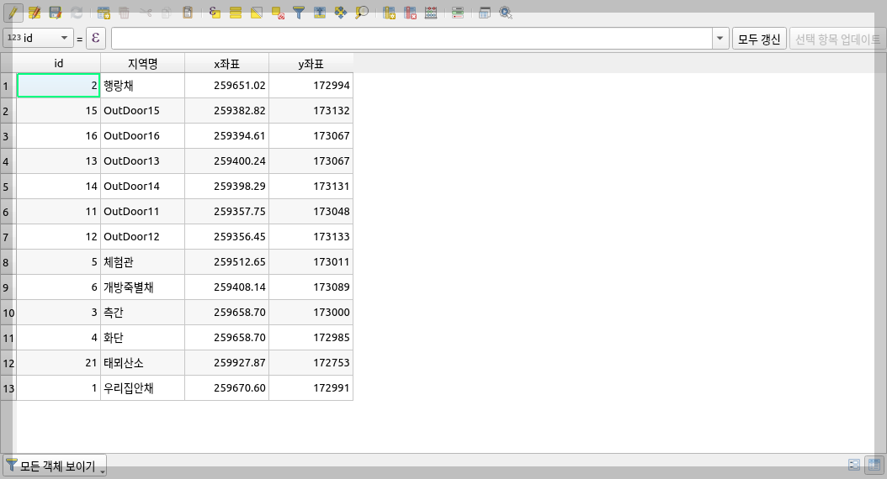The width and height of the screenshot is (887, 479).
Task: Click the x value 259512.65 cell
Action: click(227, 262)
